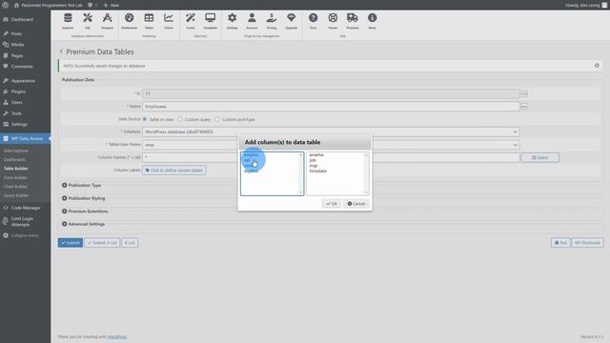Click Cancel in Add column(s) dialog
Image resolution: width=610 pixels, height=343 pixels.
pyautogui.click(x=356, y=203)
